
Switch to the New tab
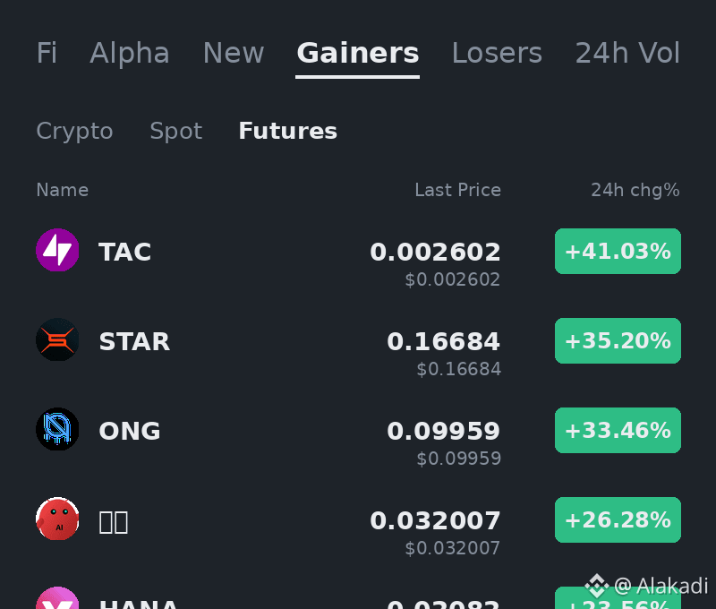[x=234, y=53]
